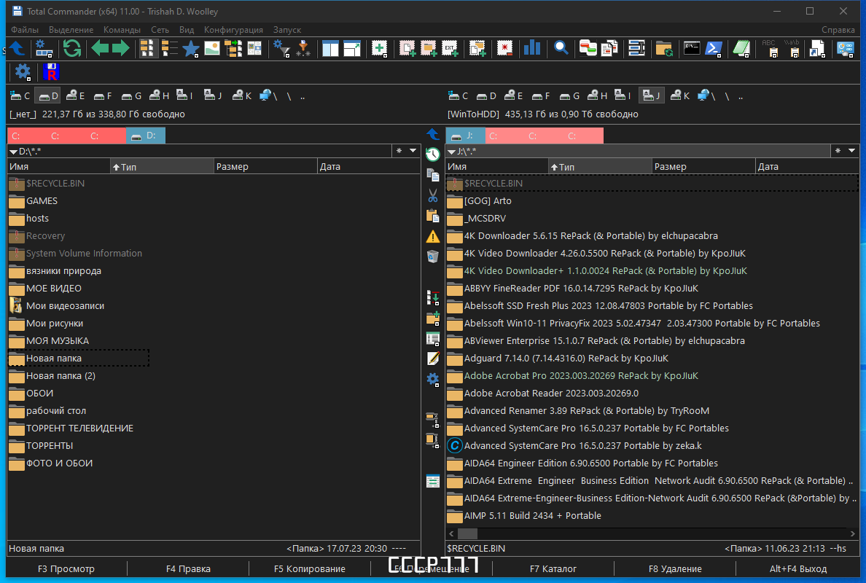The width and height of the screenshot is (866, 583).
Task: Open the right panel history dropdown arrow
Action: pos(851,151)
